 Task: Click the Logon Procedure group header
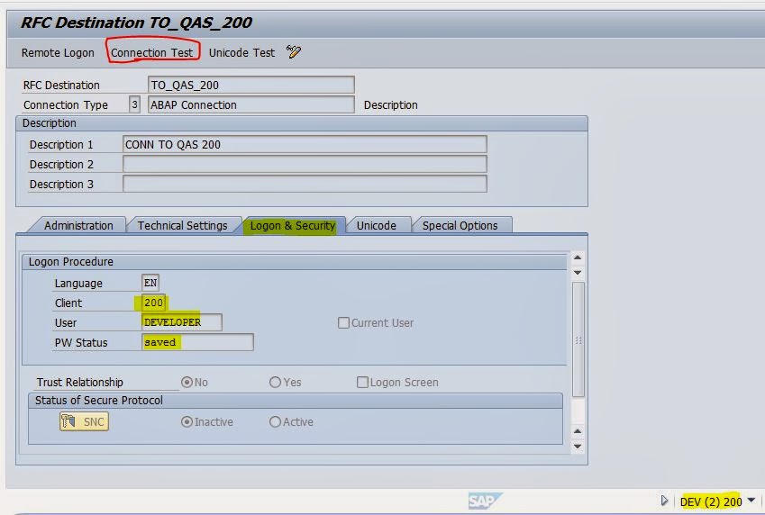pyautogui.click(x=294, y=262)
